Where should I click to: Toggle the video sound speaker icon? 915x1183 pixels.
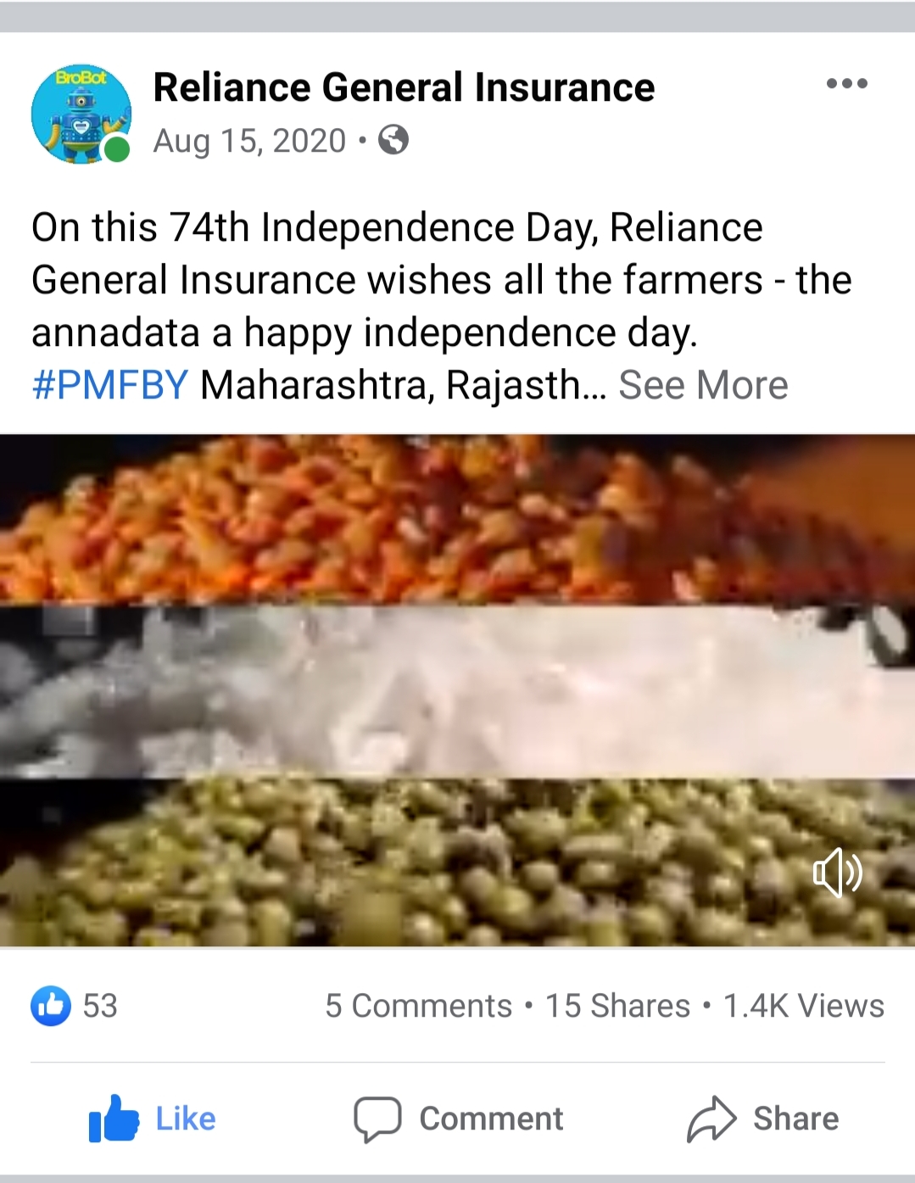[x=837, y=872]
